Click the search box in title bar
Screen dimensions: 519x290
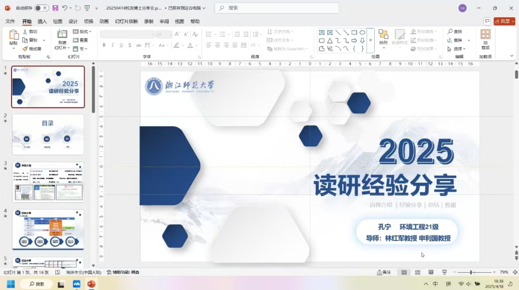(x=277, y=8)
